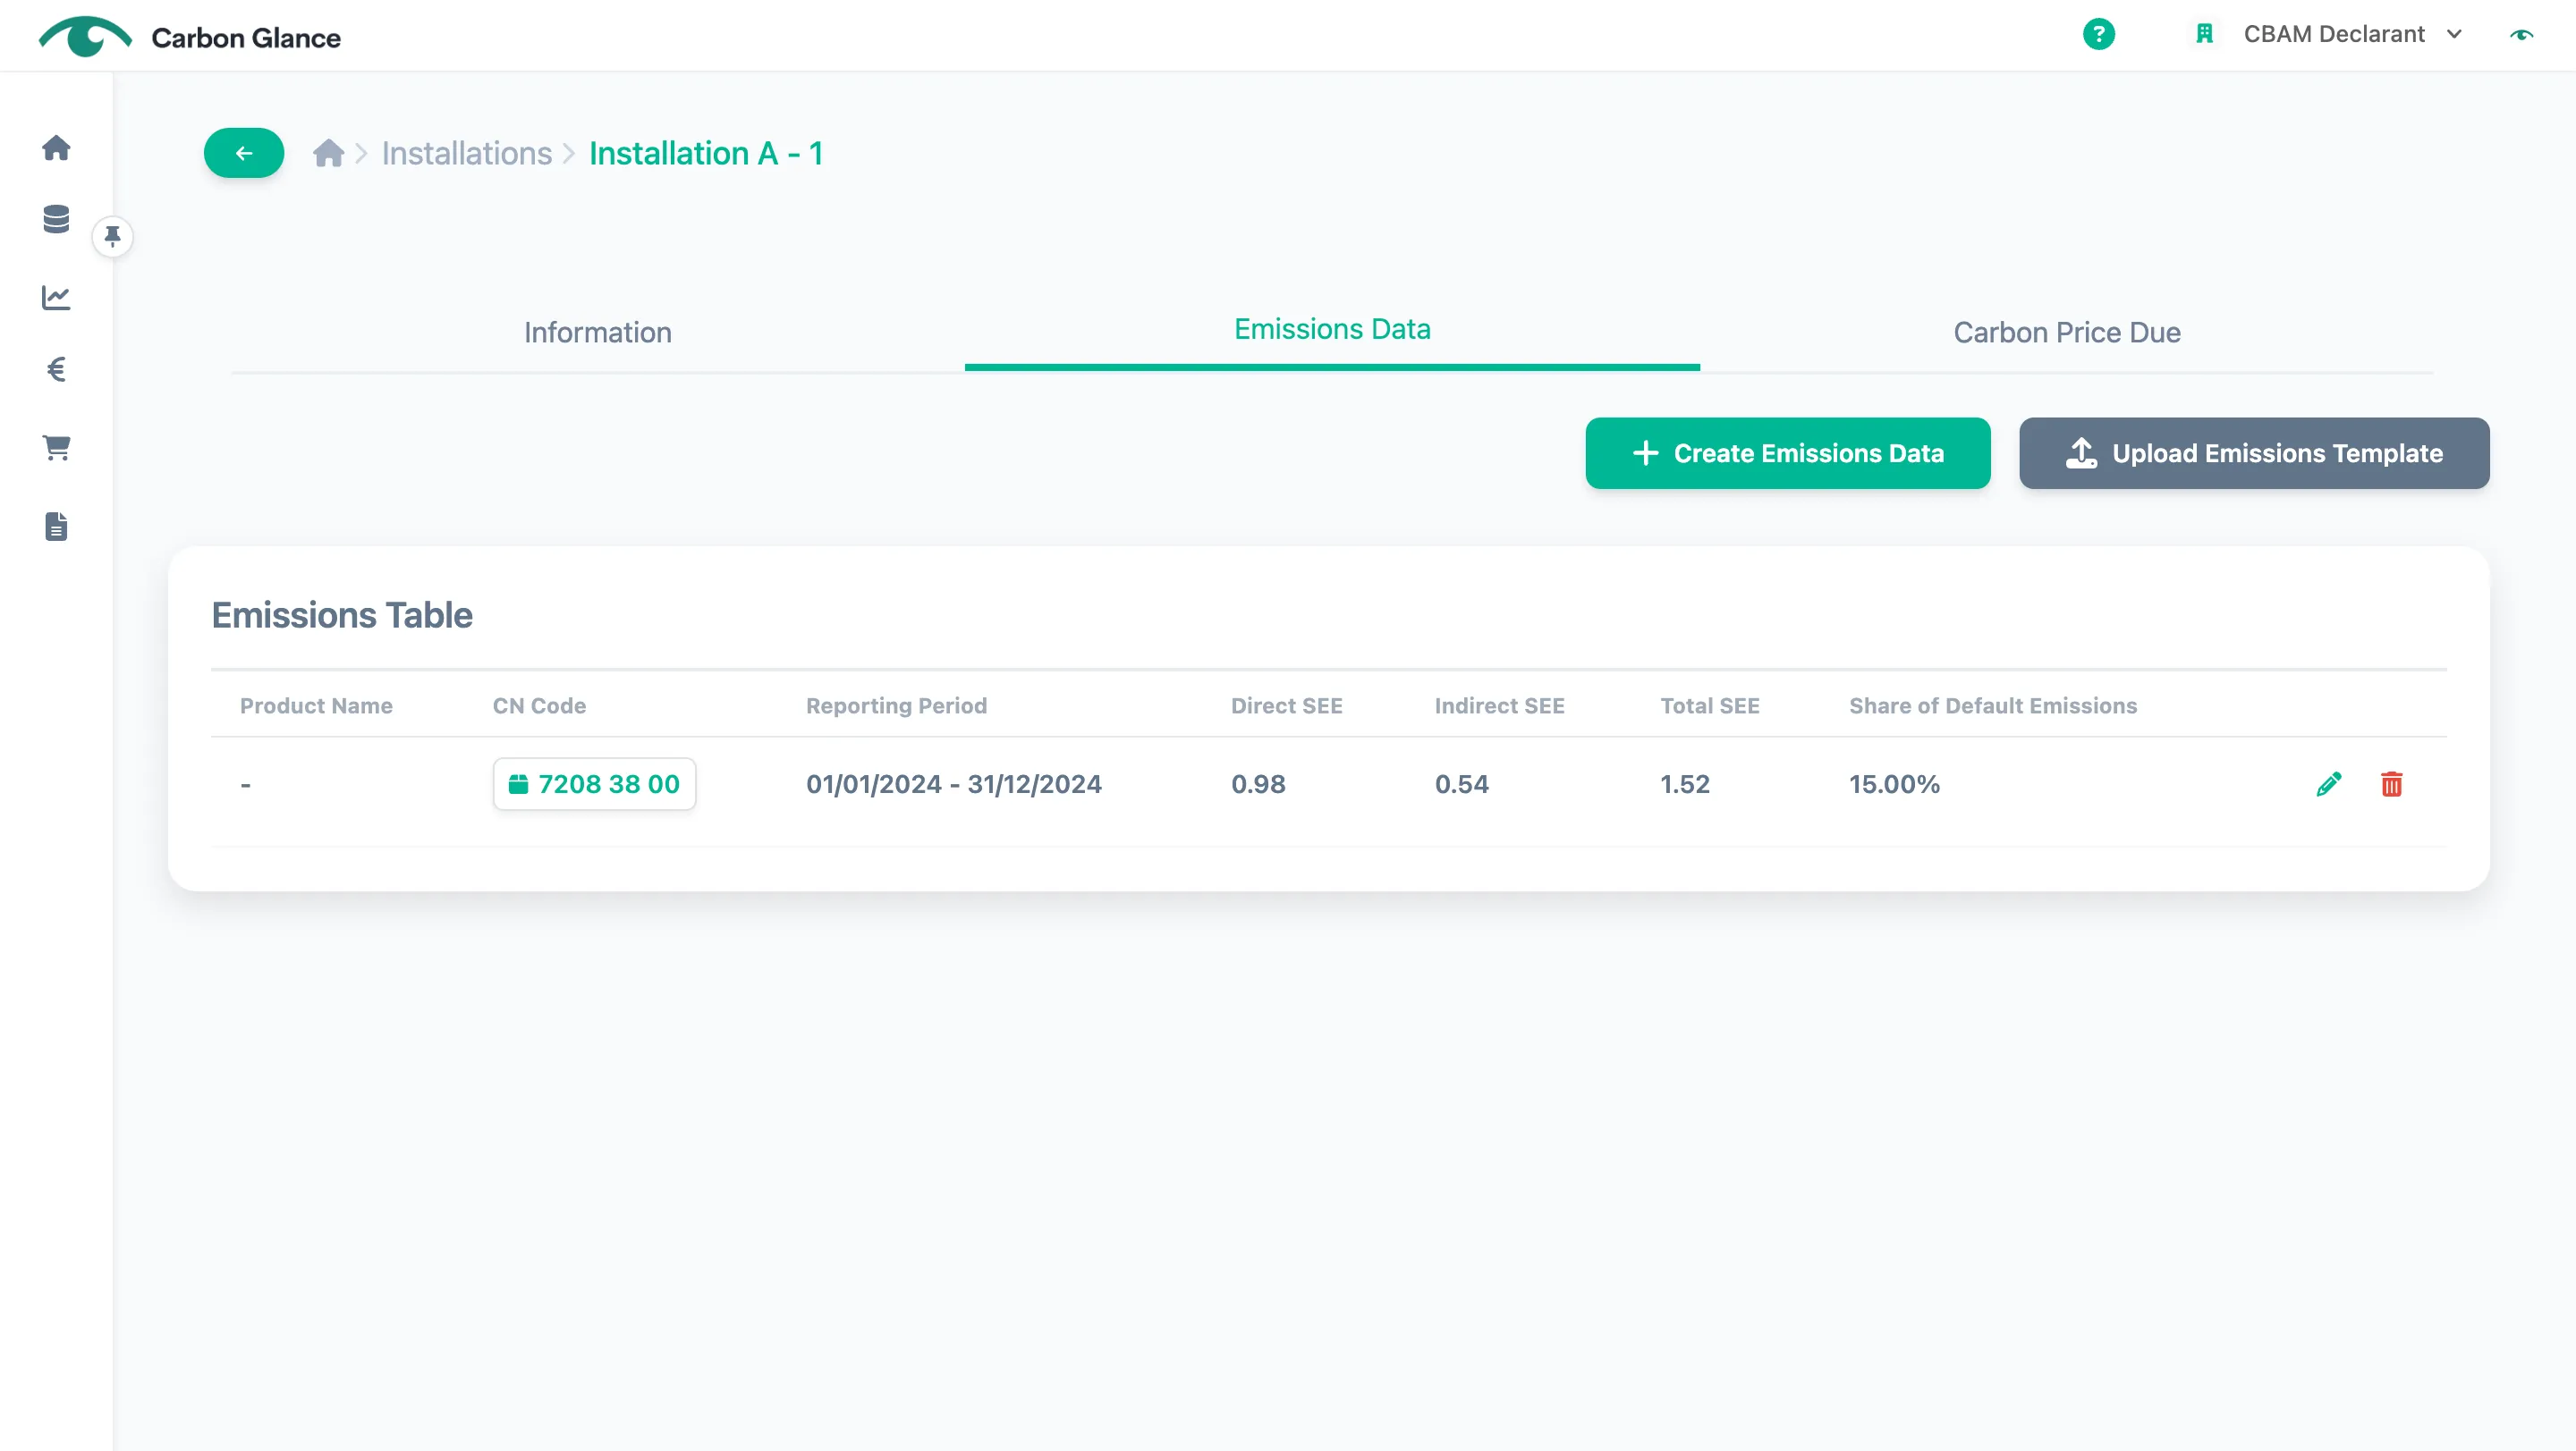Open the database icon in the sidebar

coord(56,219)
